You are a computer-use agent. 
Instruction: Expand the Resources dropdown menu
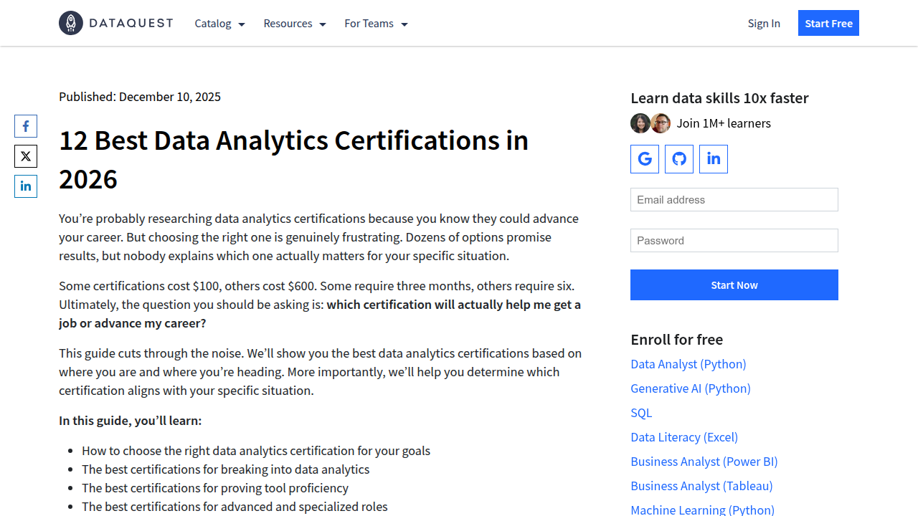click(x=295, y=24)
